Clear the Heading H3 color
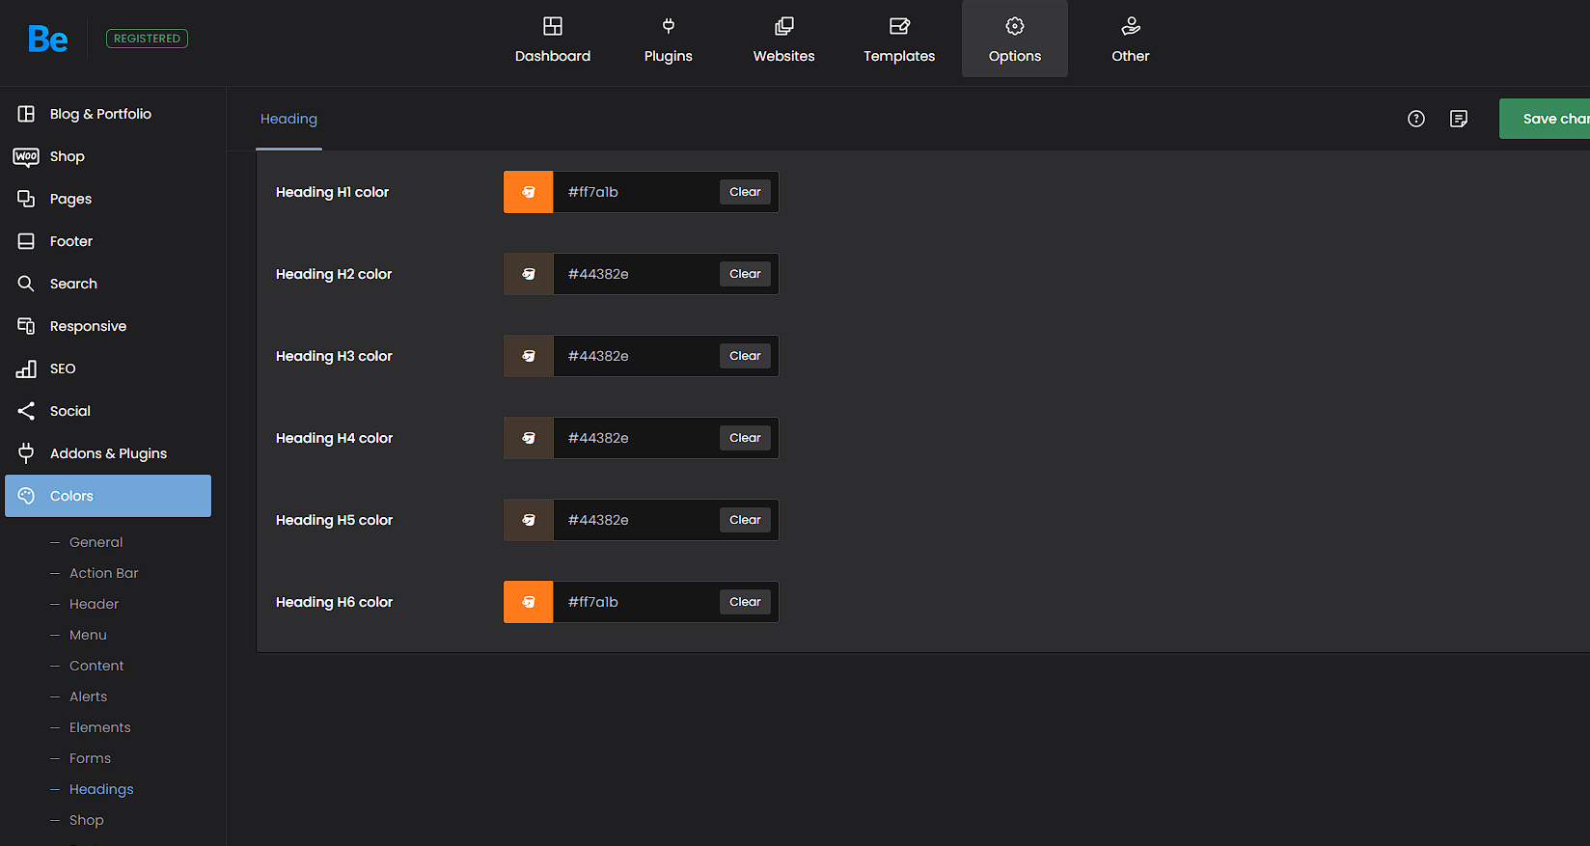1590x846 pixels. (745, 356)
